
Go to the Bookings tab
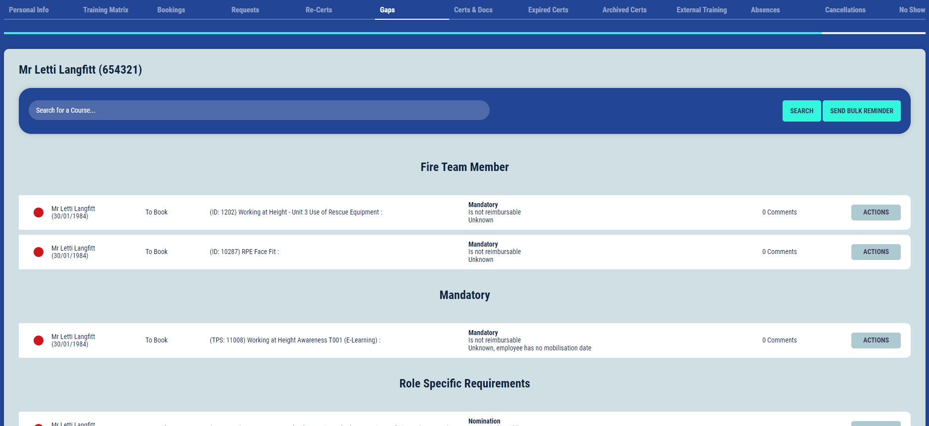click(x=171, y=10)
